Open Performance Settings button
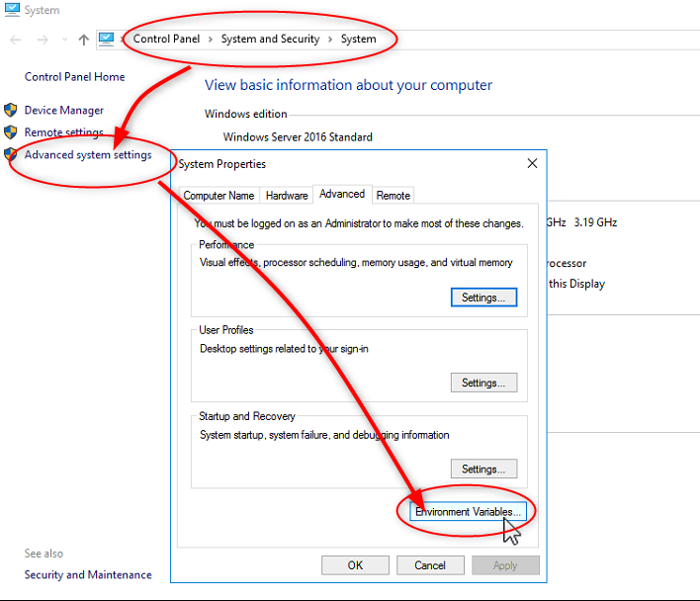This screenshot has height=601, width=700. point(483,297)
